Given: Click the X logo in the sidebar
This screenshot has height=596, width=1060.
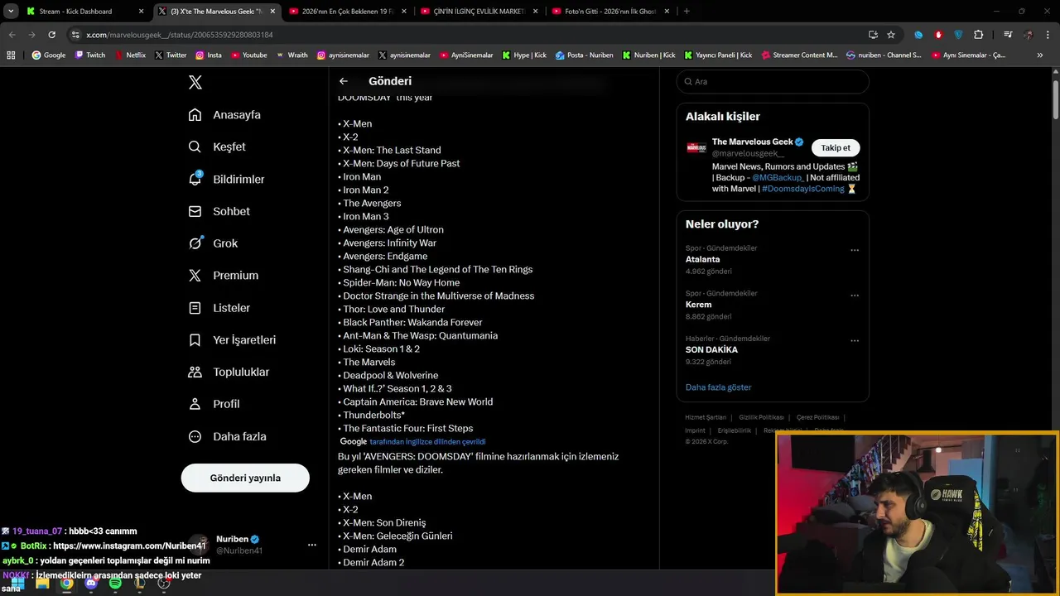Looking at the screenshot, I should 195,82.
